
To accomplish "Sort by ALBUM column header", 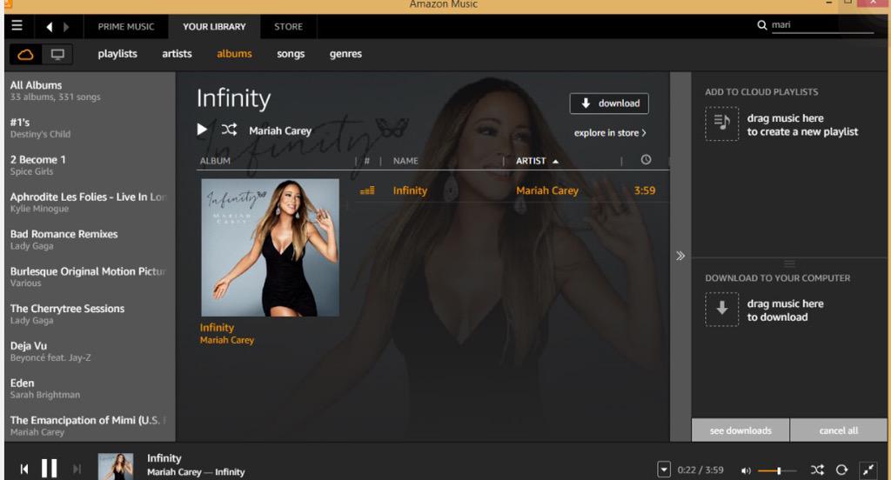I will pos(215,161).
